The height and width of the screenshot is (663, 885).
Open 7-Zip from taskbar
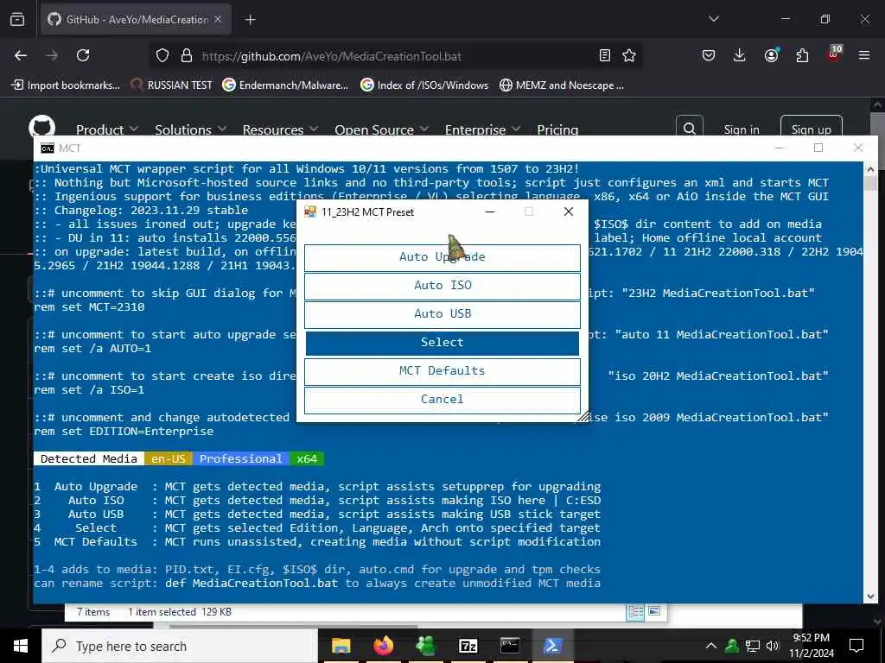[x=468, y=646]
